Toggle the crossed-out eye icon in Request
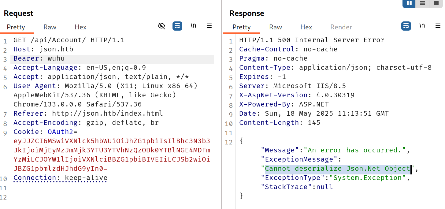The width and height of the screenshot is (445, 209). [x=161, y=26]
